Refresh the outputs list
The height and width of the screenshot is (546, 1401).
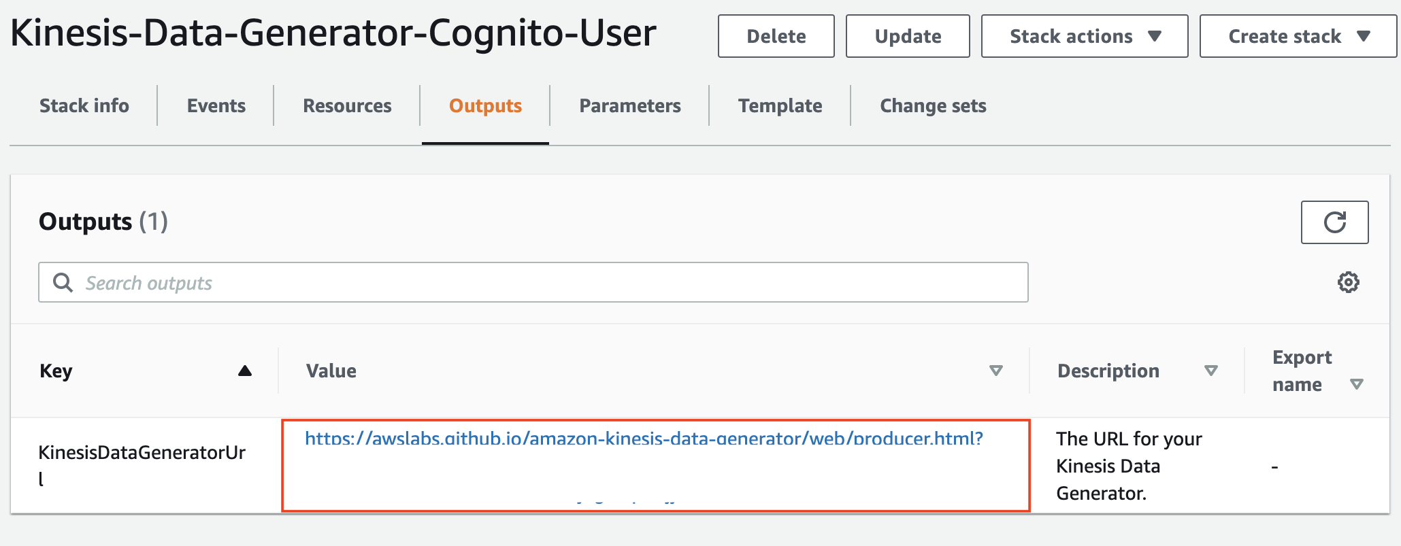(1334, 222)
